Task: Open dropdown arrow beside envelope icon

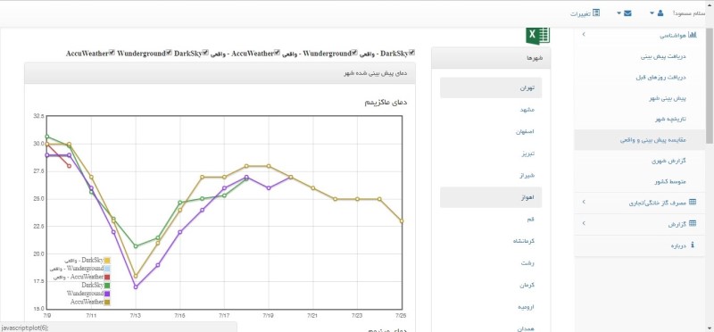Action: 619,13
